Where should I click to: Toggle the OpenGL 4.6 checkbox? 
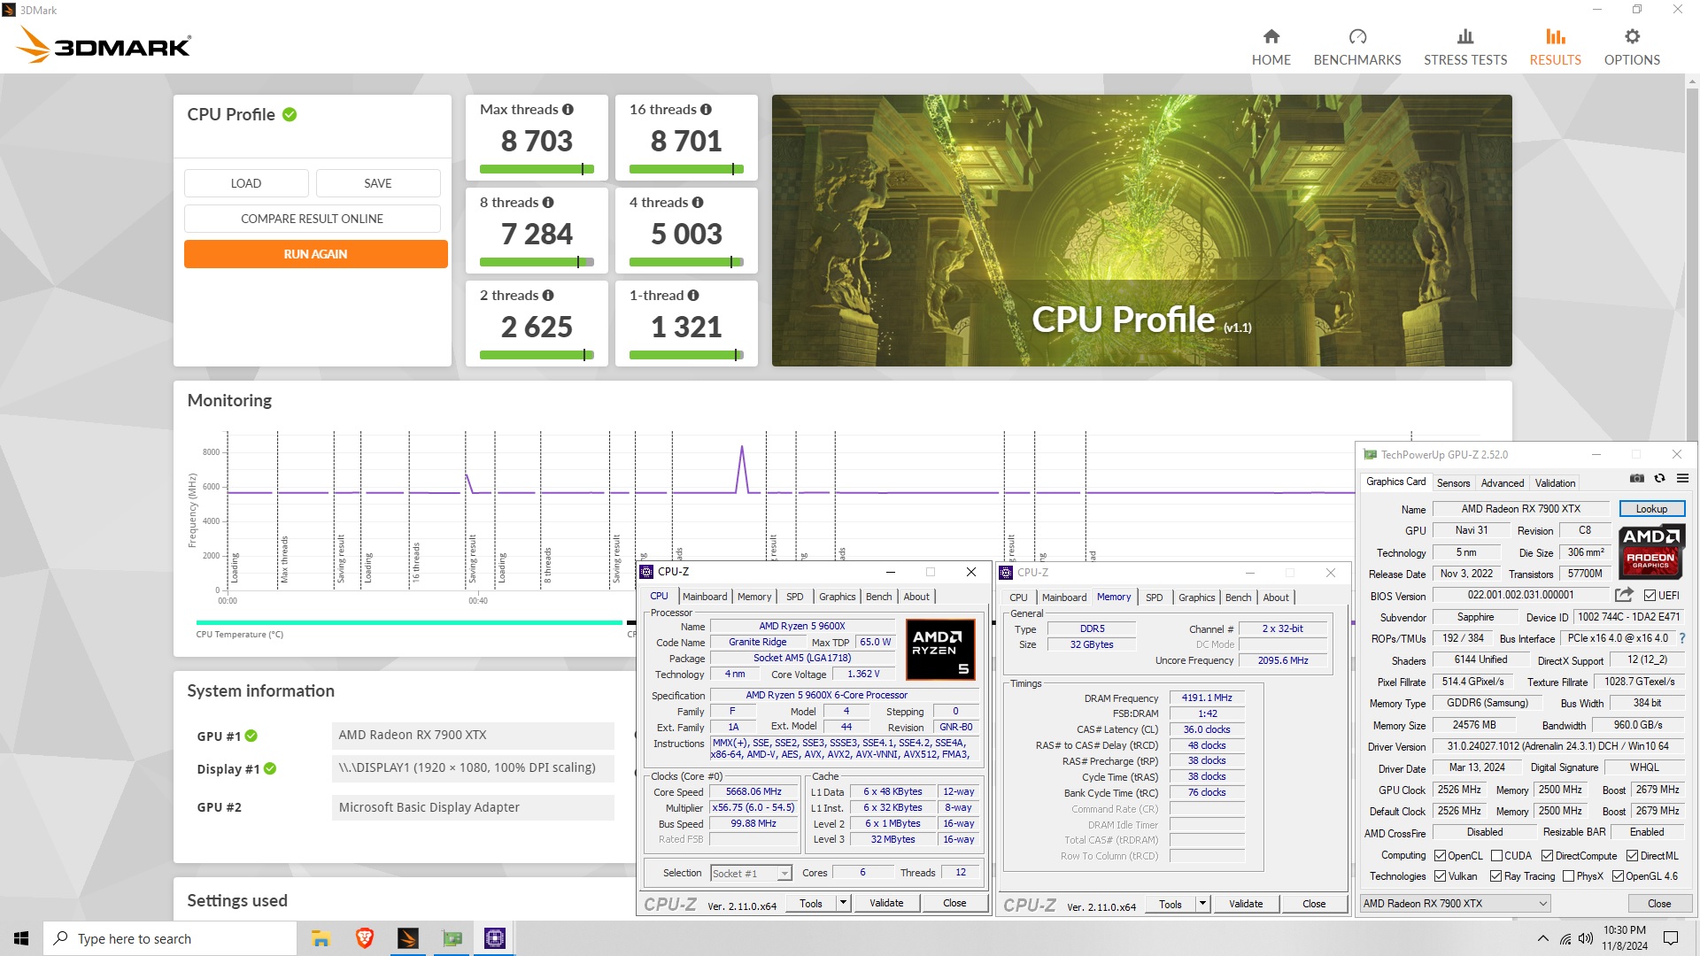pyautogui.click(x=1618, y=875)
